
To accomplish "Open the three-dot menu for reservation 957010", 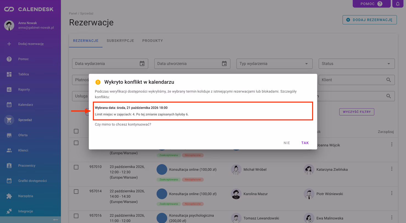I will [392, 169].
